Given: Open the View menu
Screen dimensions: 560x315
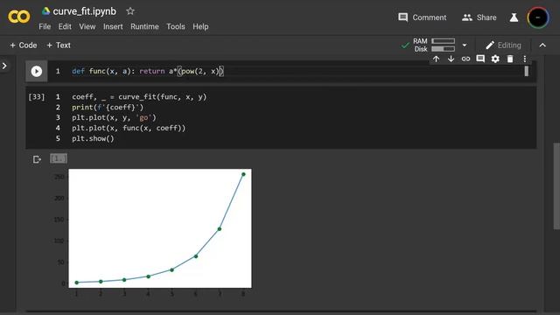Looking at the screenshot, I should [87, 26].
